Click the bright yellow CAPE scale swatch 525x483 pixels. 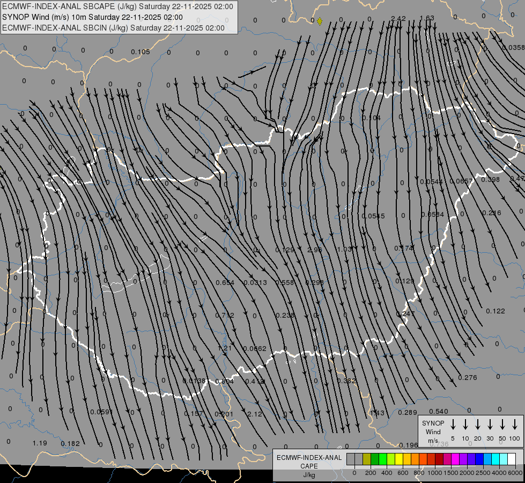point(399,459)
